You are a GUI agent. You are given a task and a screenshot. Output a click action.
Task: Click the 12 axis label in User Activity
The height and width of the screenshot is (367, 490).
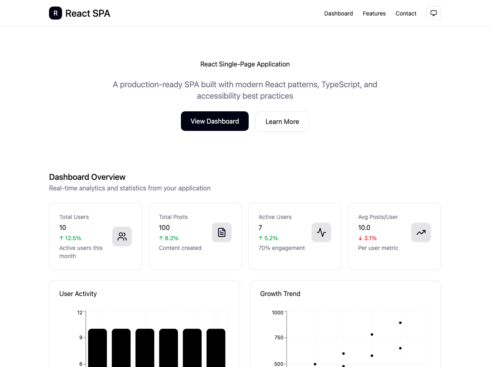[80, 313]
